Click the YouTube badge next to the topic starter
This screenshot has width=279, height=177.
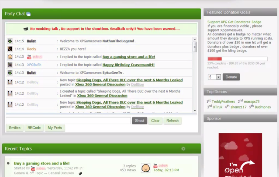[x=33, y=168]
